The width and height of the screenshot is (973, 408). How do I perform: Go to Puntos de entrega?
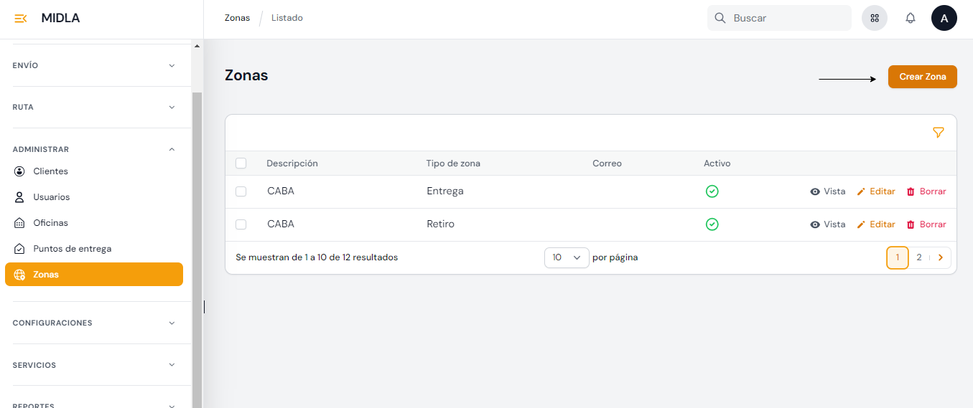[x=72, y=249]
